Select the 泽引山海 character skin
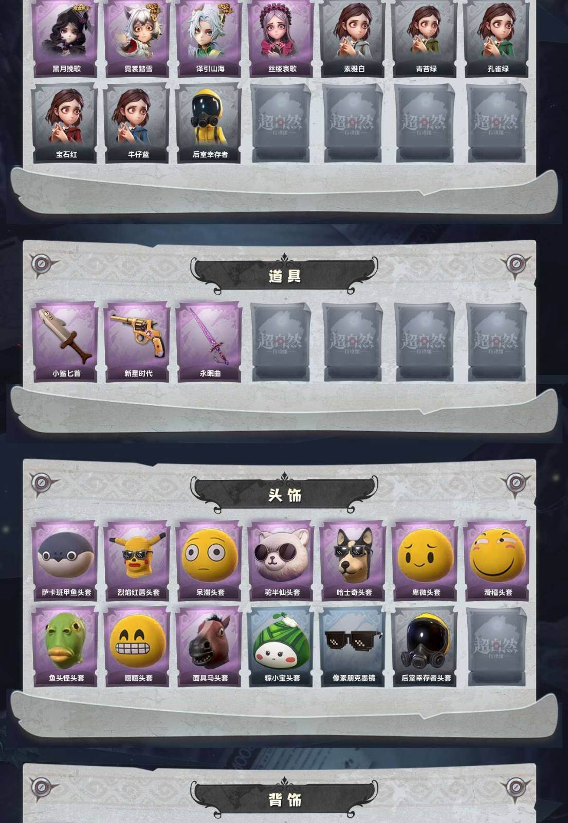568x823 pixels. [209, 39]
